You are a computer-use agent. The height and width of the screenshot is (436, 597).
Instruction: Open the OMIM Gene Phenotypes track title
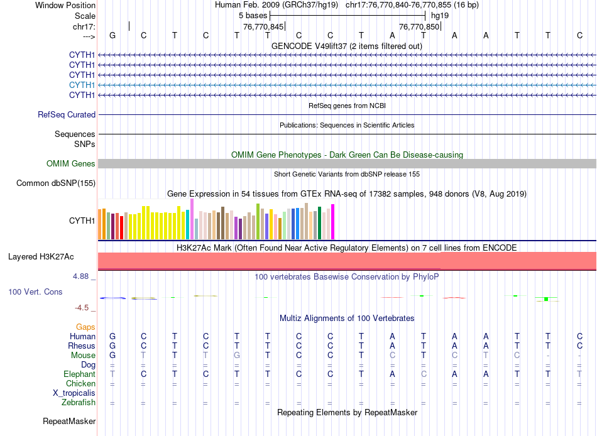pos(348,155)
